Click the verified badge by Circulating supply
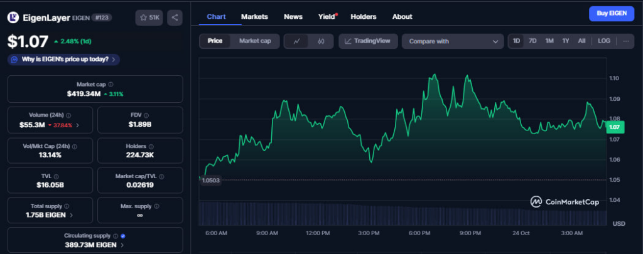The height and width of the screenshot is (254, 643). tap(124, 236)
